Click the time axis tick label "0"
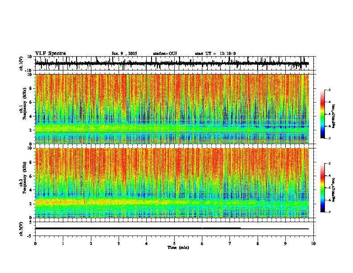Image resolution: width=353 pixels, height=273 pixels. pyautogui.click(x=35, y=244)
